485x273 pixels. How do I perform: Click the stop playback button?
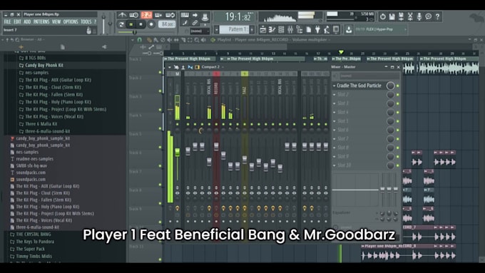point(141,24)
